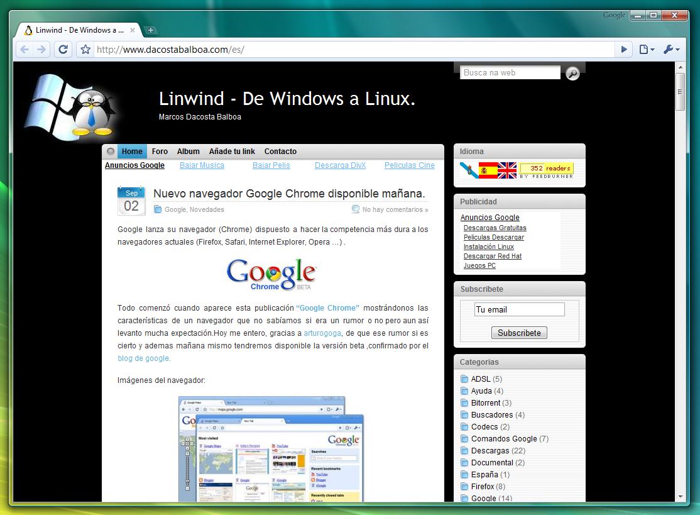Screen dimensions: 700x515
Task: Click Anuncios Google above the article
Action: pyautogui.click(x=134, y=165)
